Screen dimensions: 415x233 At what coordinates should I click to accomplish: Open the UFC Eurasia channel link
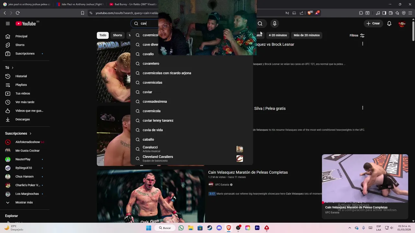[222, 184]
